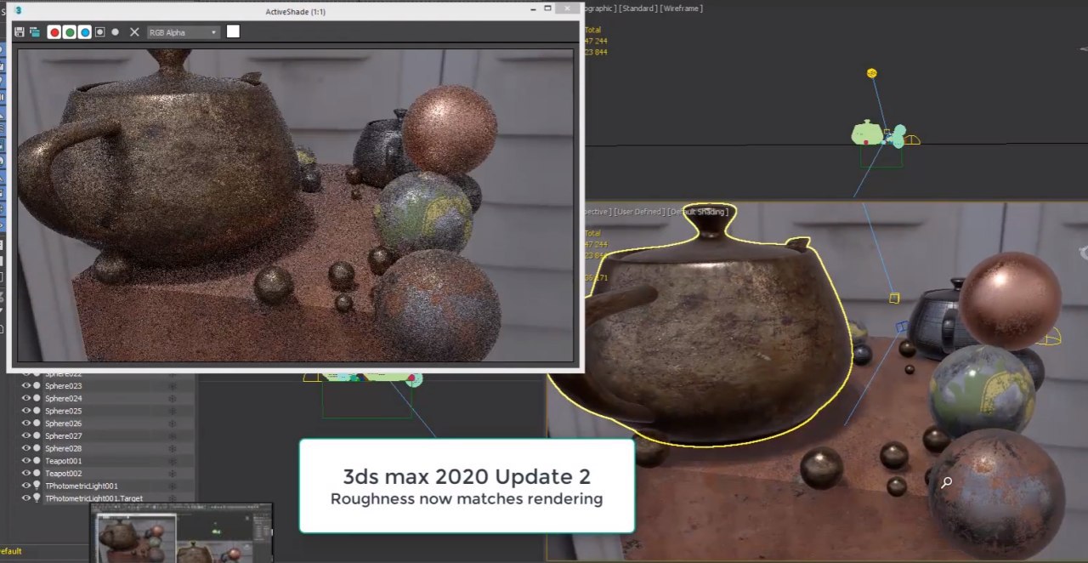Open the Wireframe shading menu label
This screenshot has width=1088, height=563.
[682, 9]
